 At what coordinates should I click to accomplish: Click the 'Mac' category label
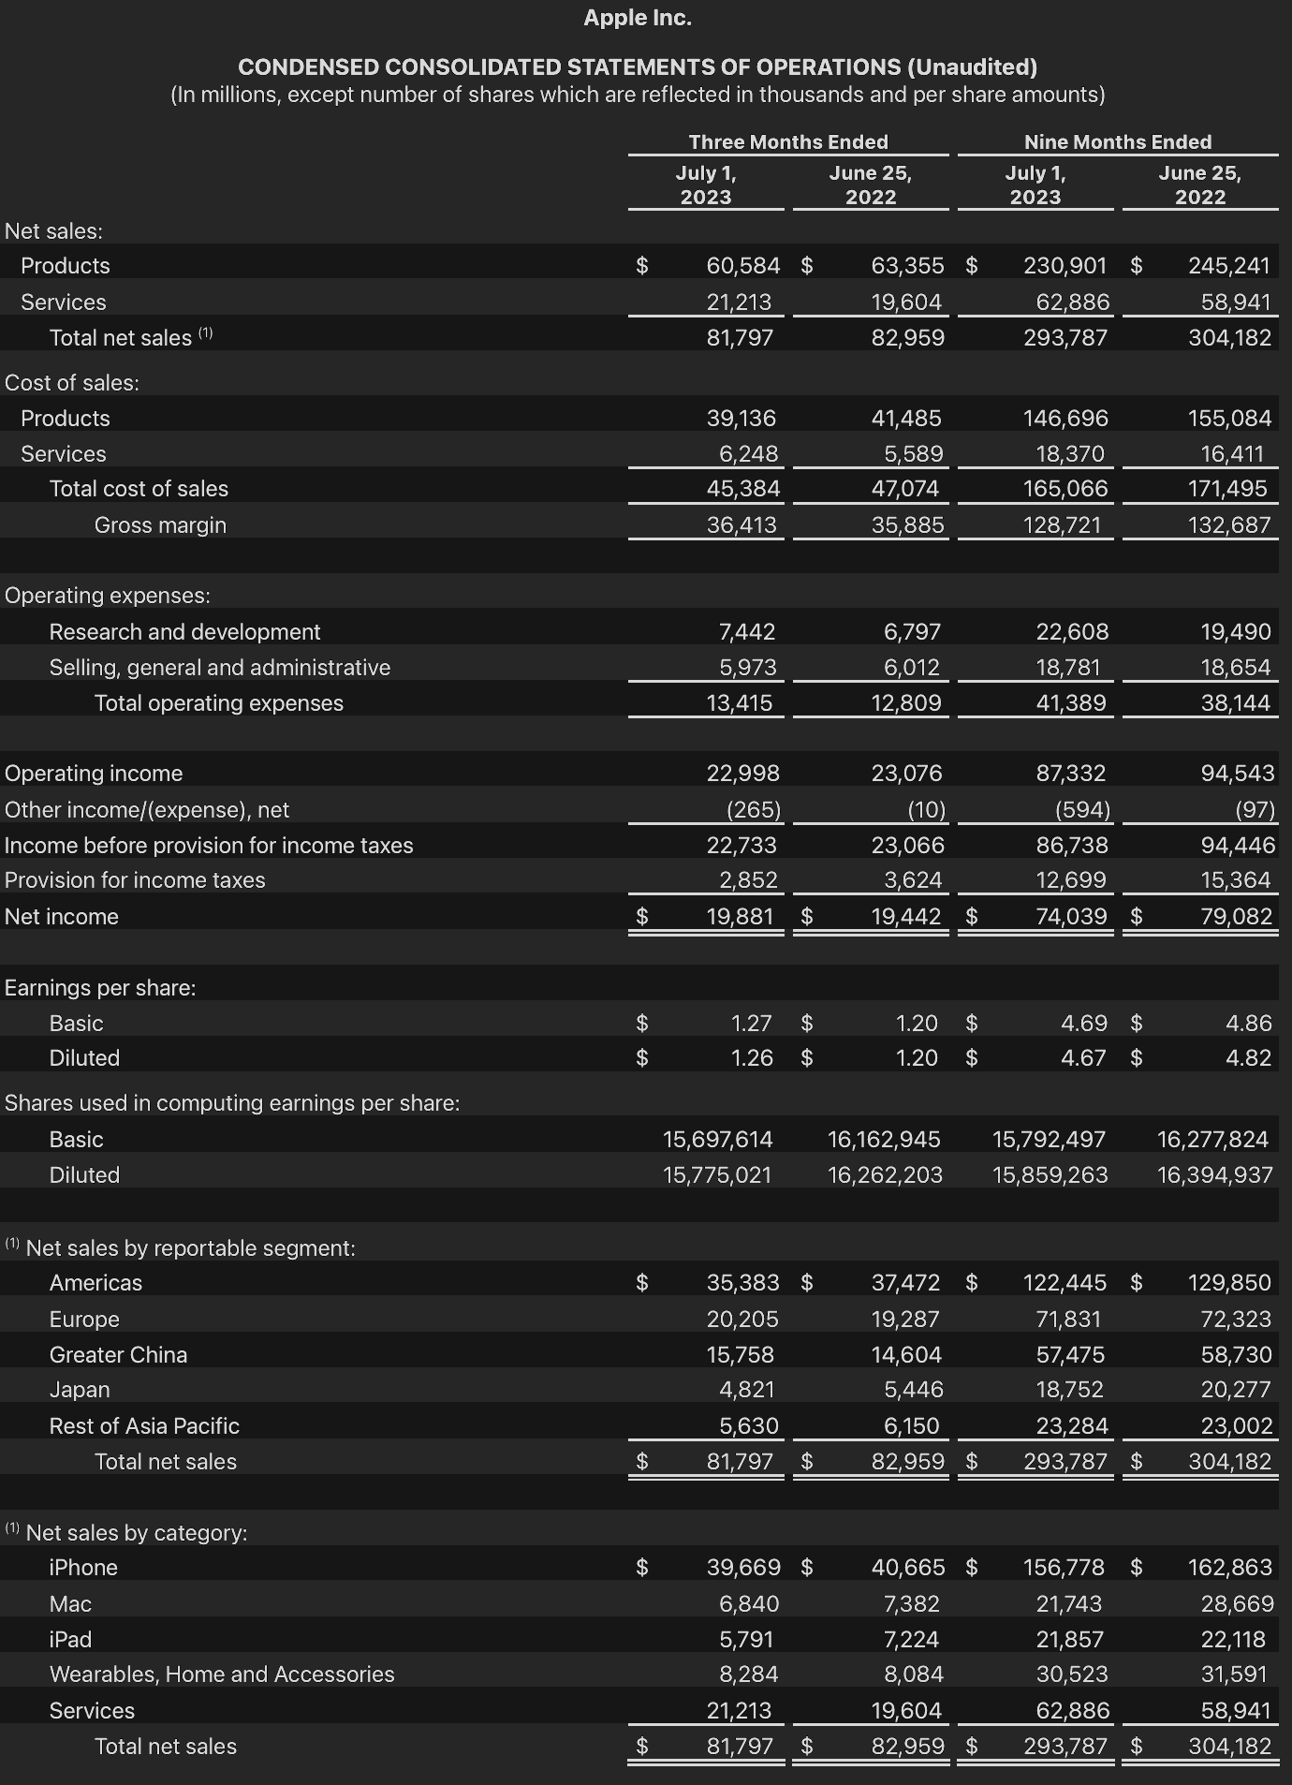[x=70, y=1604]
